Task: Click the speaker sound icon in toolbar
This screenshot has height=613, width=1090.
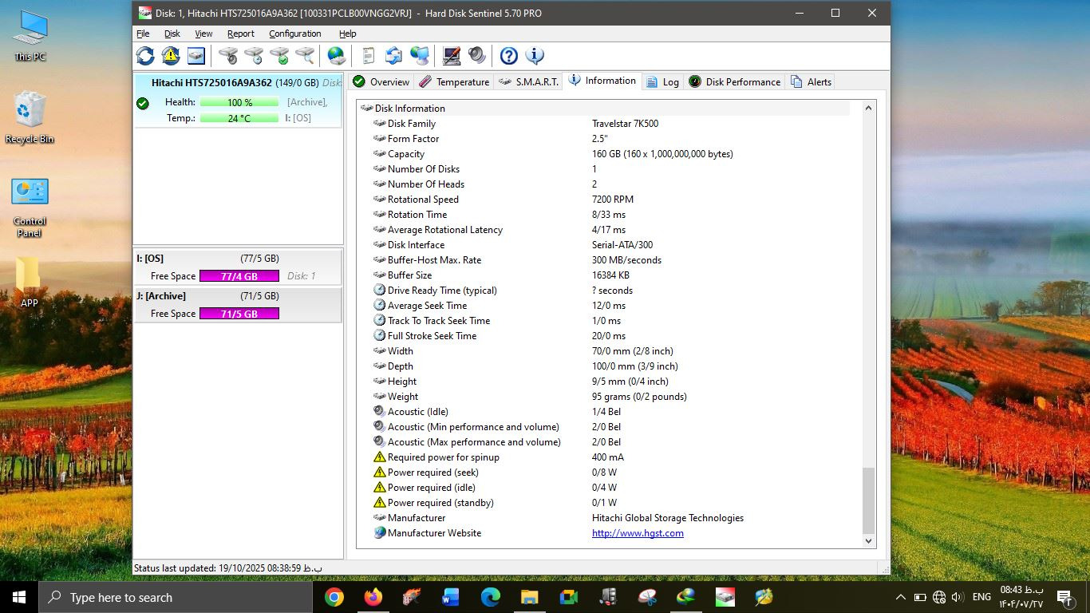Action: click(477, 55)
